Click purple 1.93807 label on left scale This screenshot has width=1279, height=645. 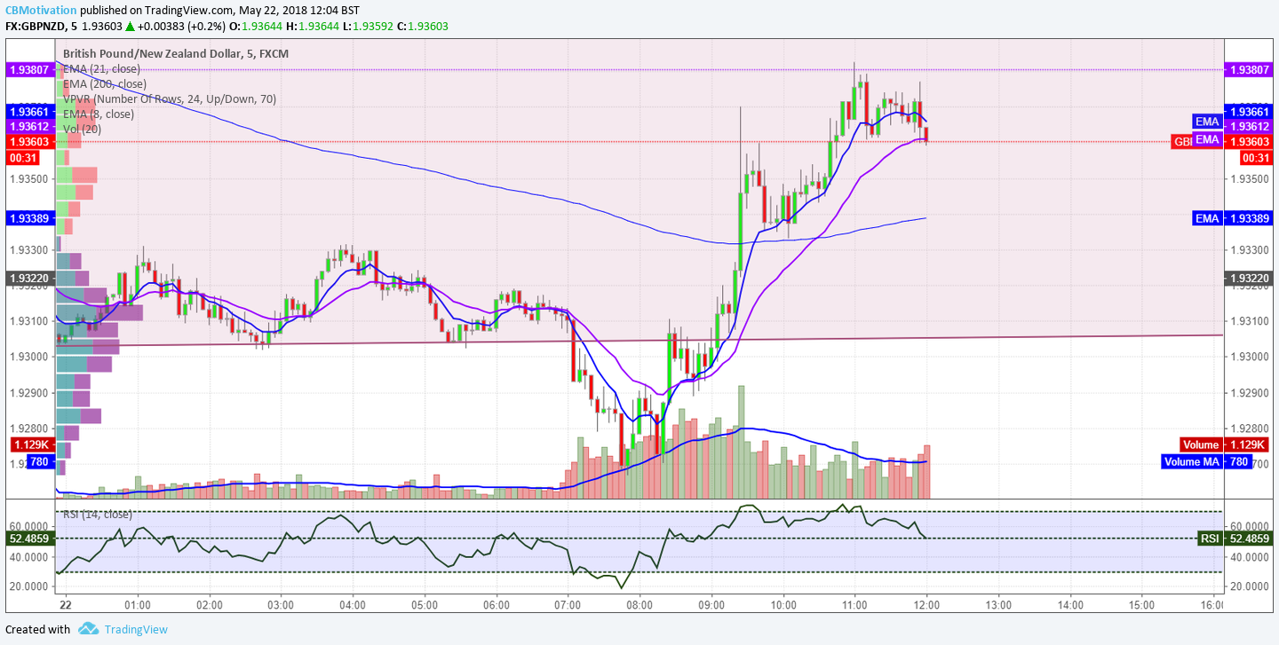pyautogui.click(x=30, y=69)
